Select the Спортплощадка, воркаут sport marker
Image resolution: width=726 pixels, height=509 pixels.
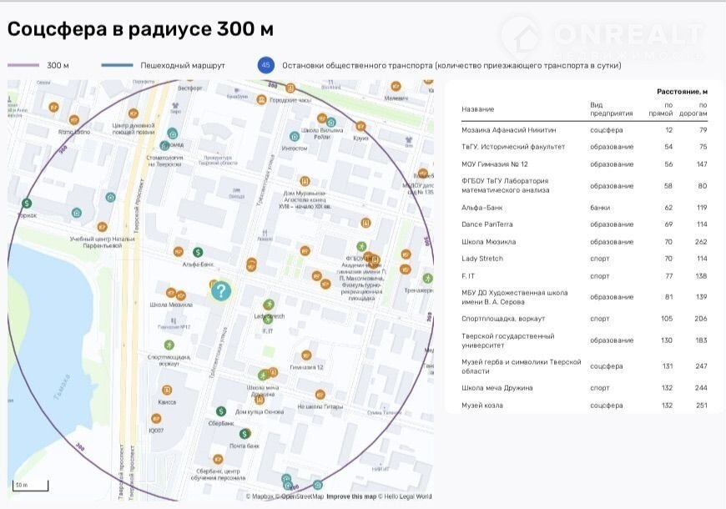[x=169, y=345]
